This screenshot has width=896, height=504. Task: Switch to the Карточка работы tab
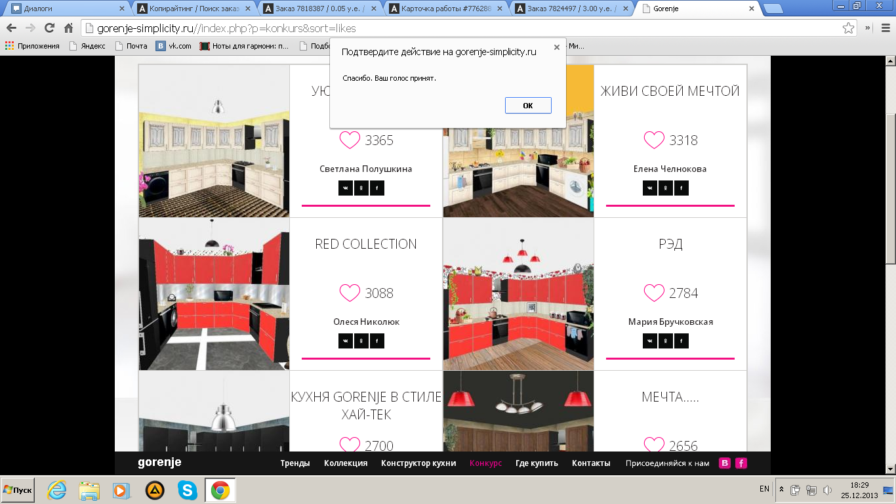click(x=447, y=9)
